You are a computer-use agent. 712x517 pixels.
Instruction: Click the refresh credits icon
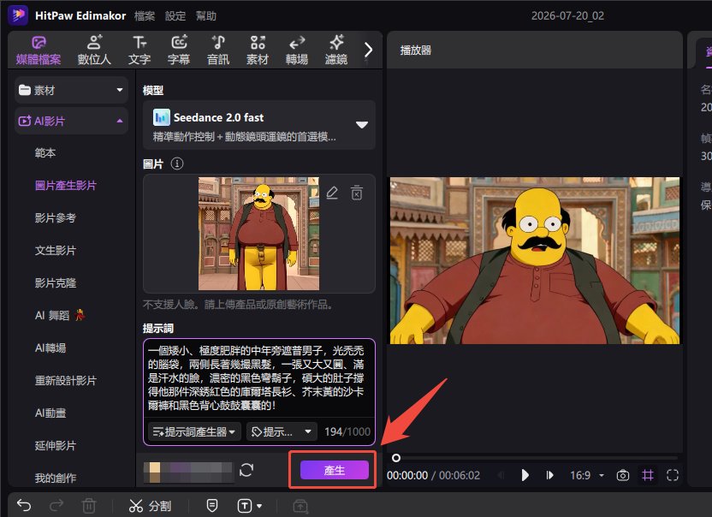[x=246, y=470]
